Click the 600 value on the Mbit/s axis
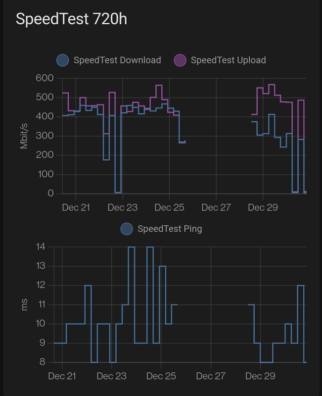Viewport: 322px width, 396px height. [45, 78]
